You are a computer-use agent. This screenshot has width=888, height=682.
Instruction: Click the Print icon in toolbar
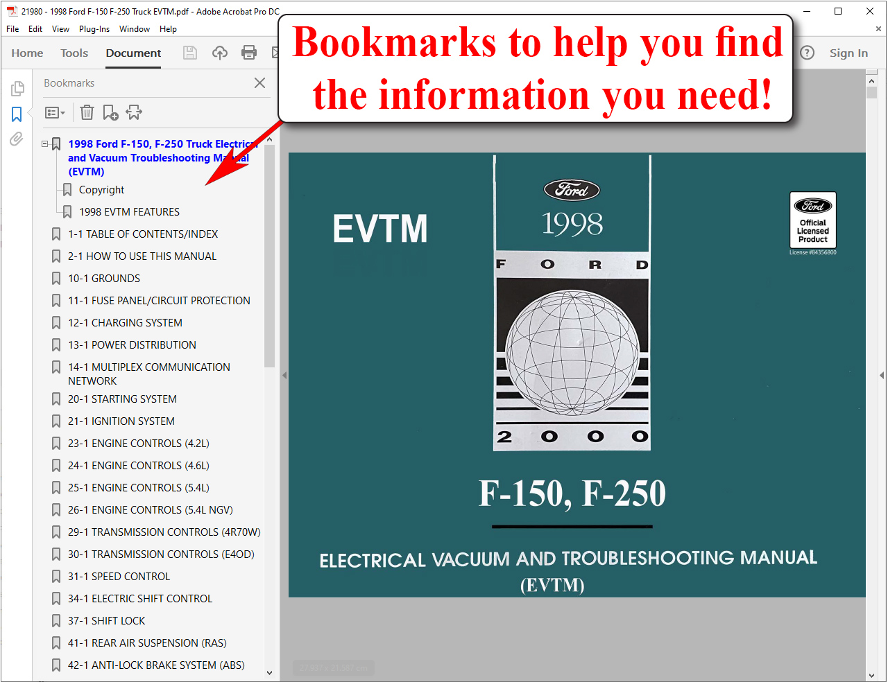[249, 53]
